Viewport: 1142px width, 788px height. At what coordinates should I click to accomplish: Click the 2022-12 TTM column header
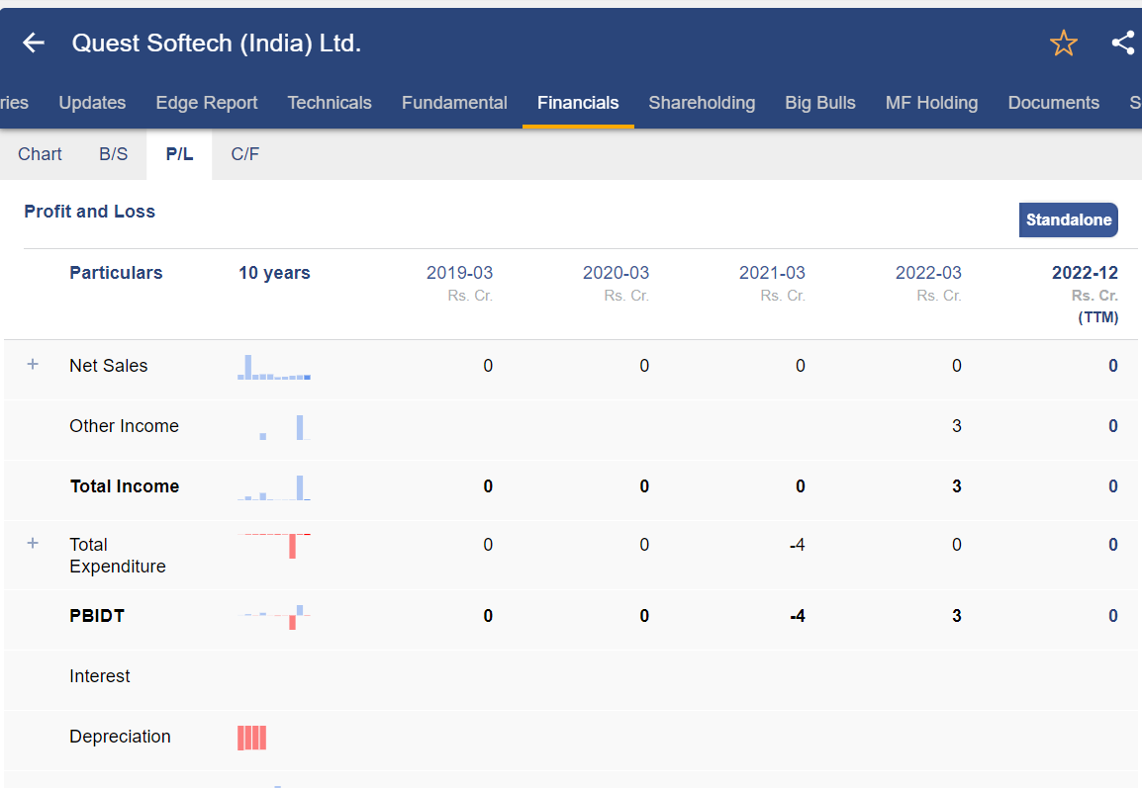[1086, 294]
